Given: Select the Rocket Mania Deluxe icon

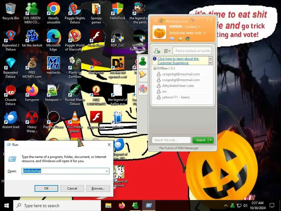Looking at the screenshot, I should click(x=75, y=95).
